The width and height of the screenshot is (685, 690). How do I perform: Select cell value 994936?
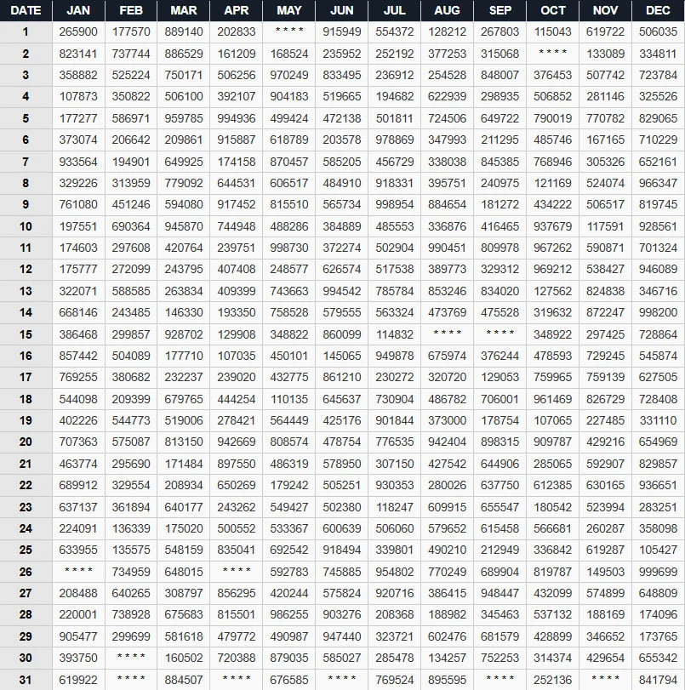tap(237, 118)
